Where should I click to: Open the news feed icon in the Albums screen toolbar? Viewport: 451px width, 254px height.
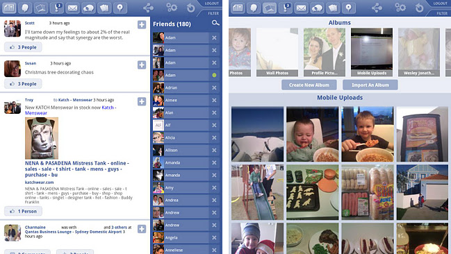[x=238, y=8]
